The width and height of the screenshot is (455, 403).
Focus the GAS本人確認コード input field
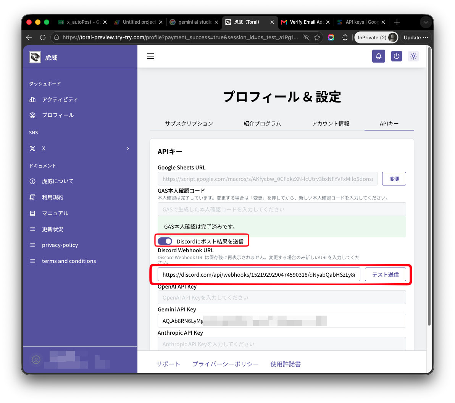pos(281,209)
